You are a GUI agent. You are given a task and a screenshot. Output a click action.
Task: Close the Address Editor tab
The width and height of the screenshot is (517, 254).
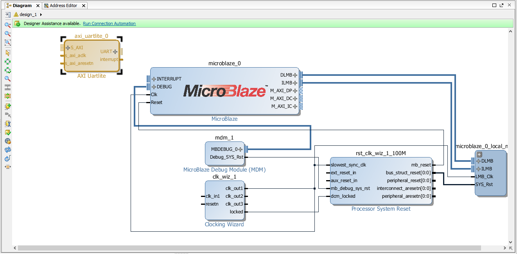83,5
